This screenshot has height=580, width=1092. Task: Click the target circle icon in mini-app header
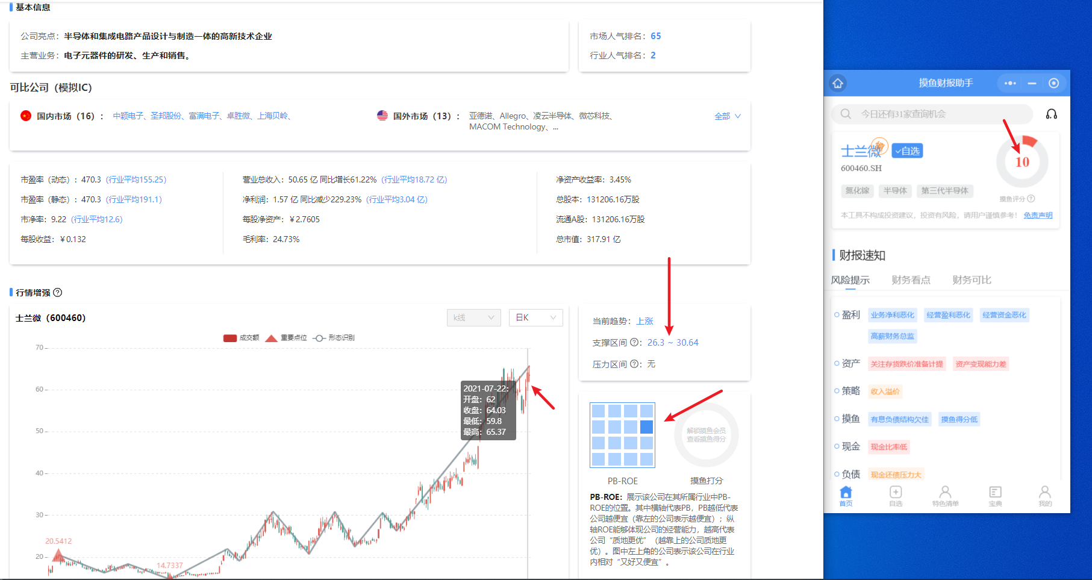1053,83
